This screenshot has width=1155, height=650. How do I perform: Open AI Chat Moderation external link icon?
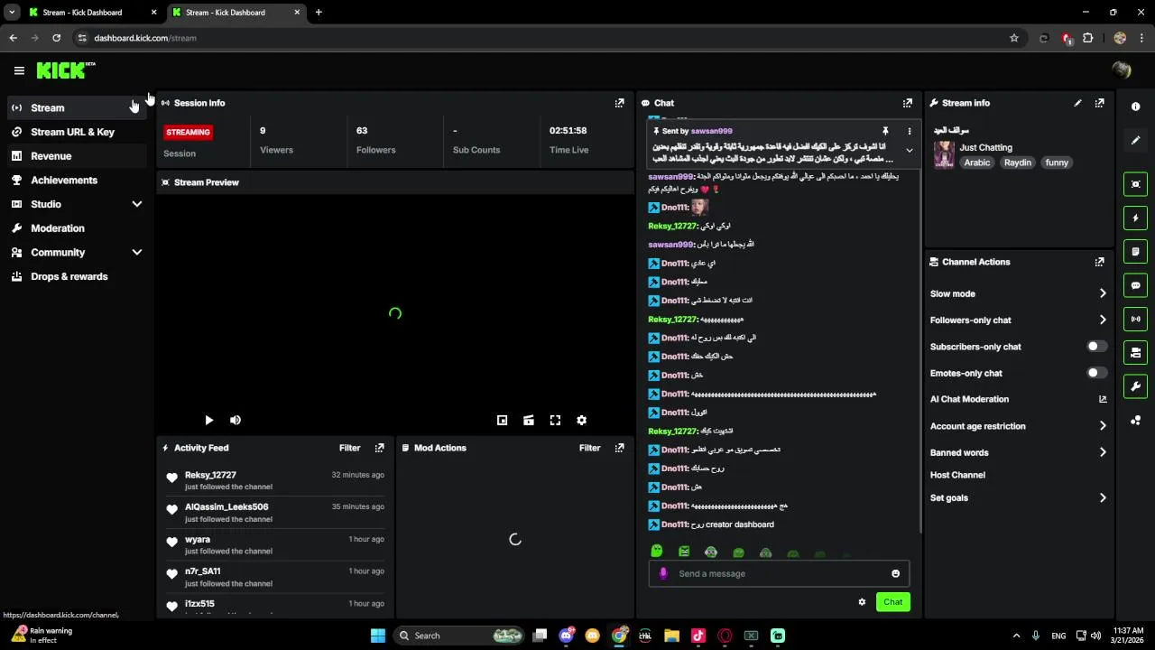click(x=1103, y=399)
